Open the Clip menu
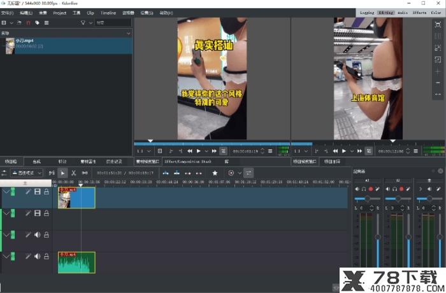446x293 pixels. click(x=90, y=13)
